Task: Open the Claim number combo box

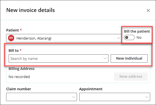Action: point(41,97)
